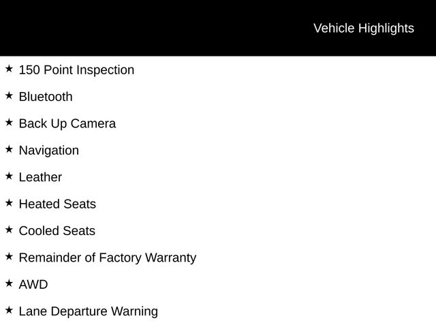The image size is (436, 327).
Task: Click the star icon next to AWD
Action: click(x=9, y=283)
